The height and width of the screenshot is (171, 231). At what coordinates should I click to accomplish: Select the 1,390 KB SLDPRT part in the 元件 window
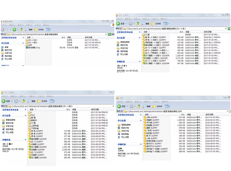pyautogui.click(x=151, y=120)
